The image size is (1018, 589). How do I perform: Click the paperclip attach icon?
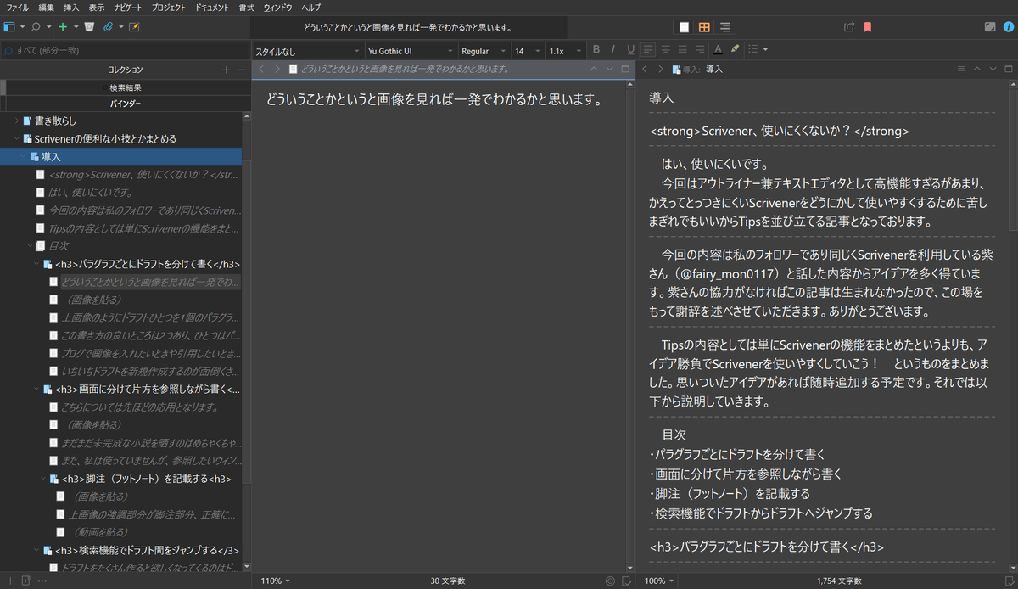pyautogui.click(x=109, y=27)
